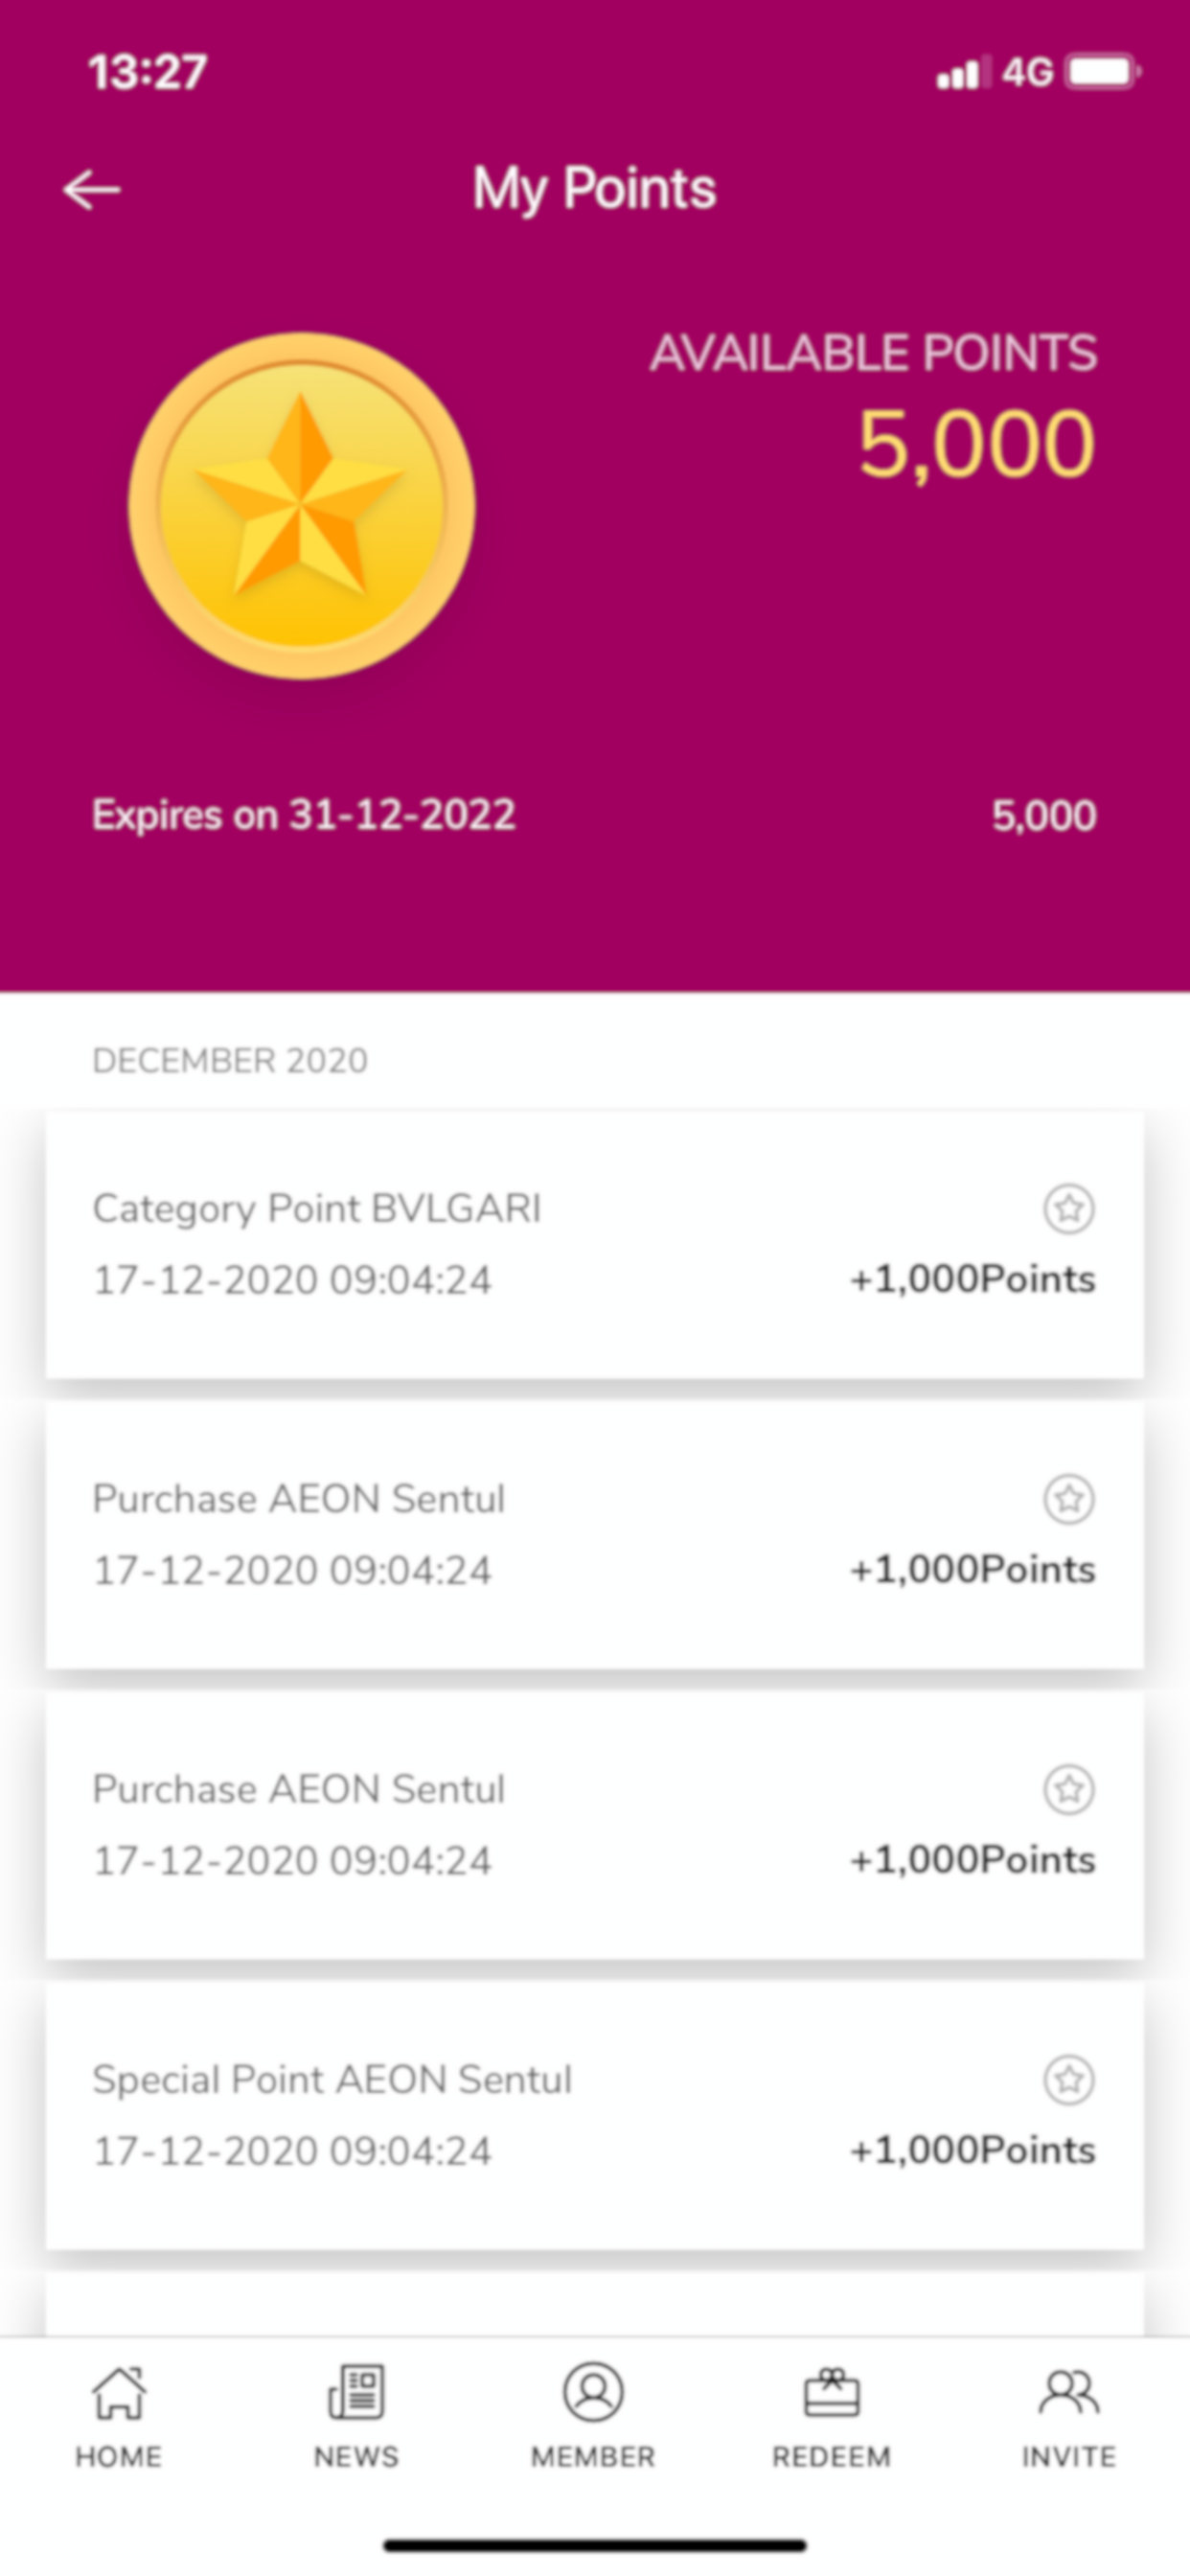Tap the AVAILABLE POINTS label

(x=874, y=353)
